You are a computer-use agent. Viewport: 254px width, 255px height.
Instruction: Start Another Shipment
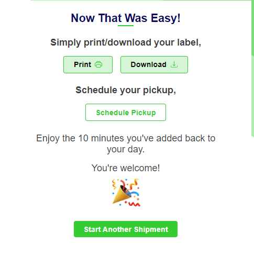[x=126, y=229]
